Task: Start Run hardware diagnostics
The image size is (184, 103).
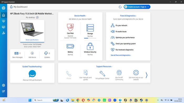Action: coord(125,50)
